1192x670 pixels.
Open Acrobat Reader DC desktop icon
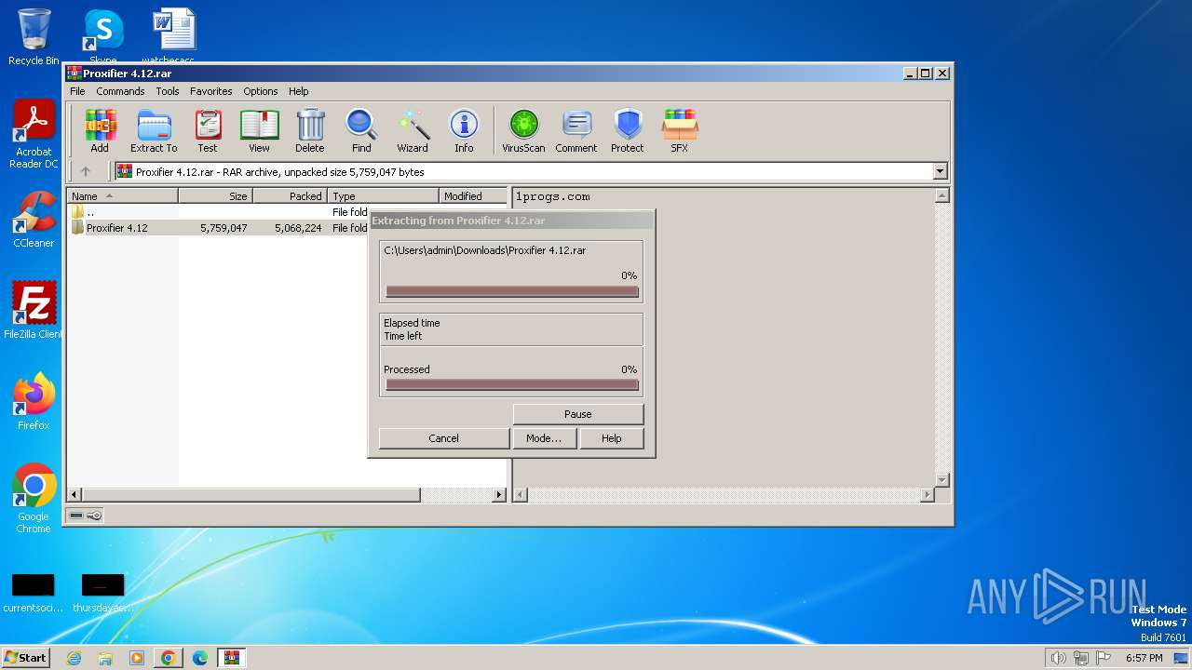(34, 134)
